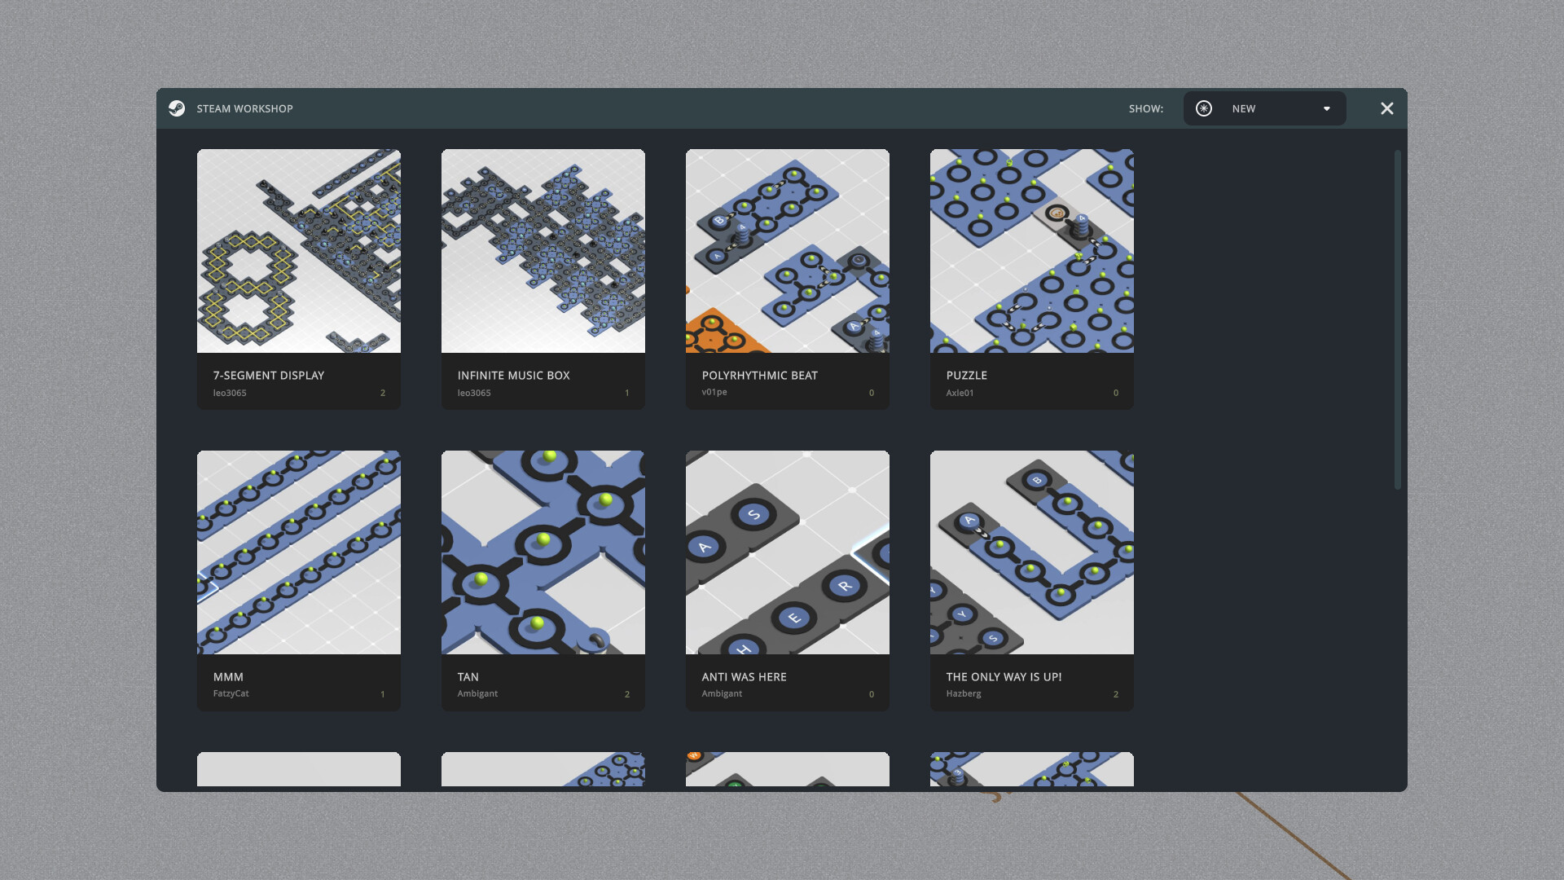Click the author name leo3065 under 7-Segment Display
The width and height of the screenshot is (1564, 880).
coord(230,393)
